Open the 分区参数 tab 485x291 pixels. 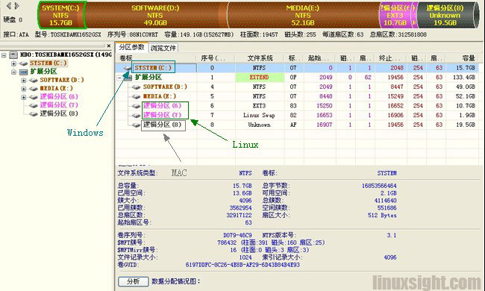click(132, 47)
